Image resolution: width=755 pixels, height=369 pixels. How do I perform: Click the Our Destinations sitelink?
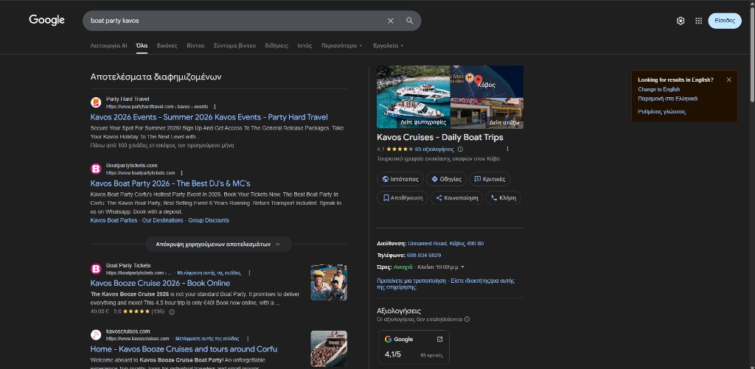coord(162,220)
